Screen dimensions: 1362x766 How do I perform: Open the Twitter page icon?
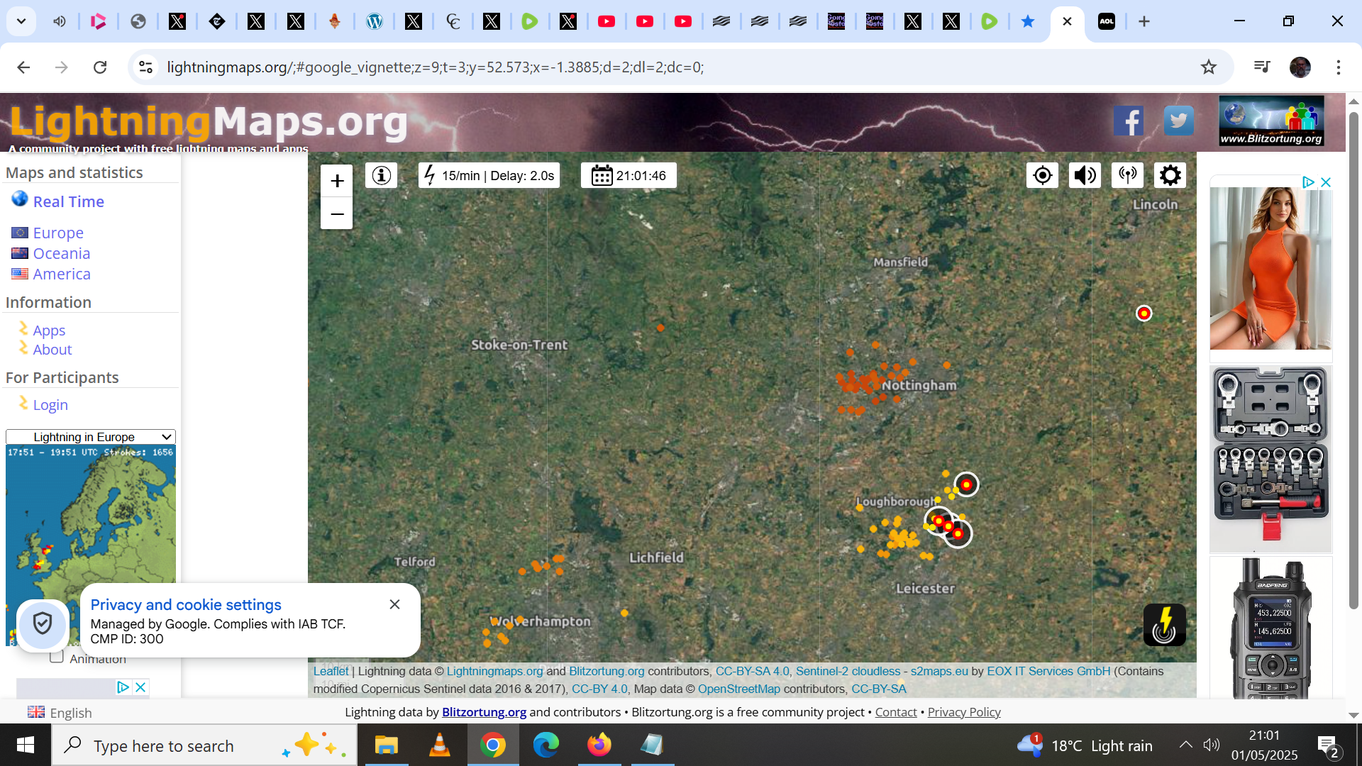click(1178, 121)
